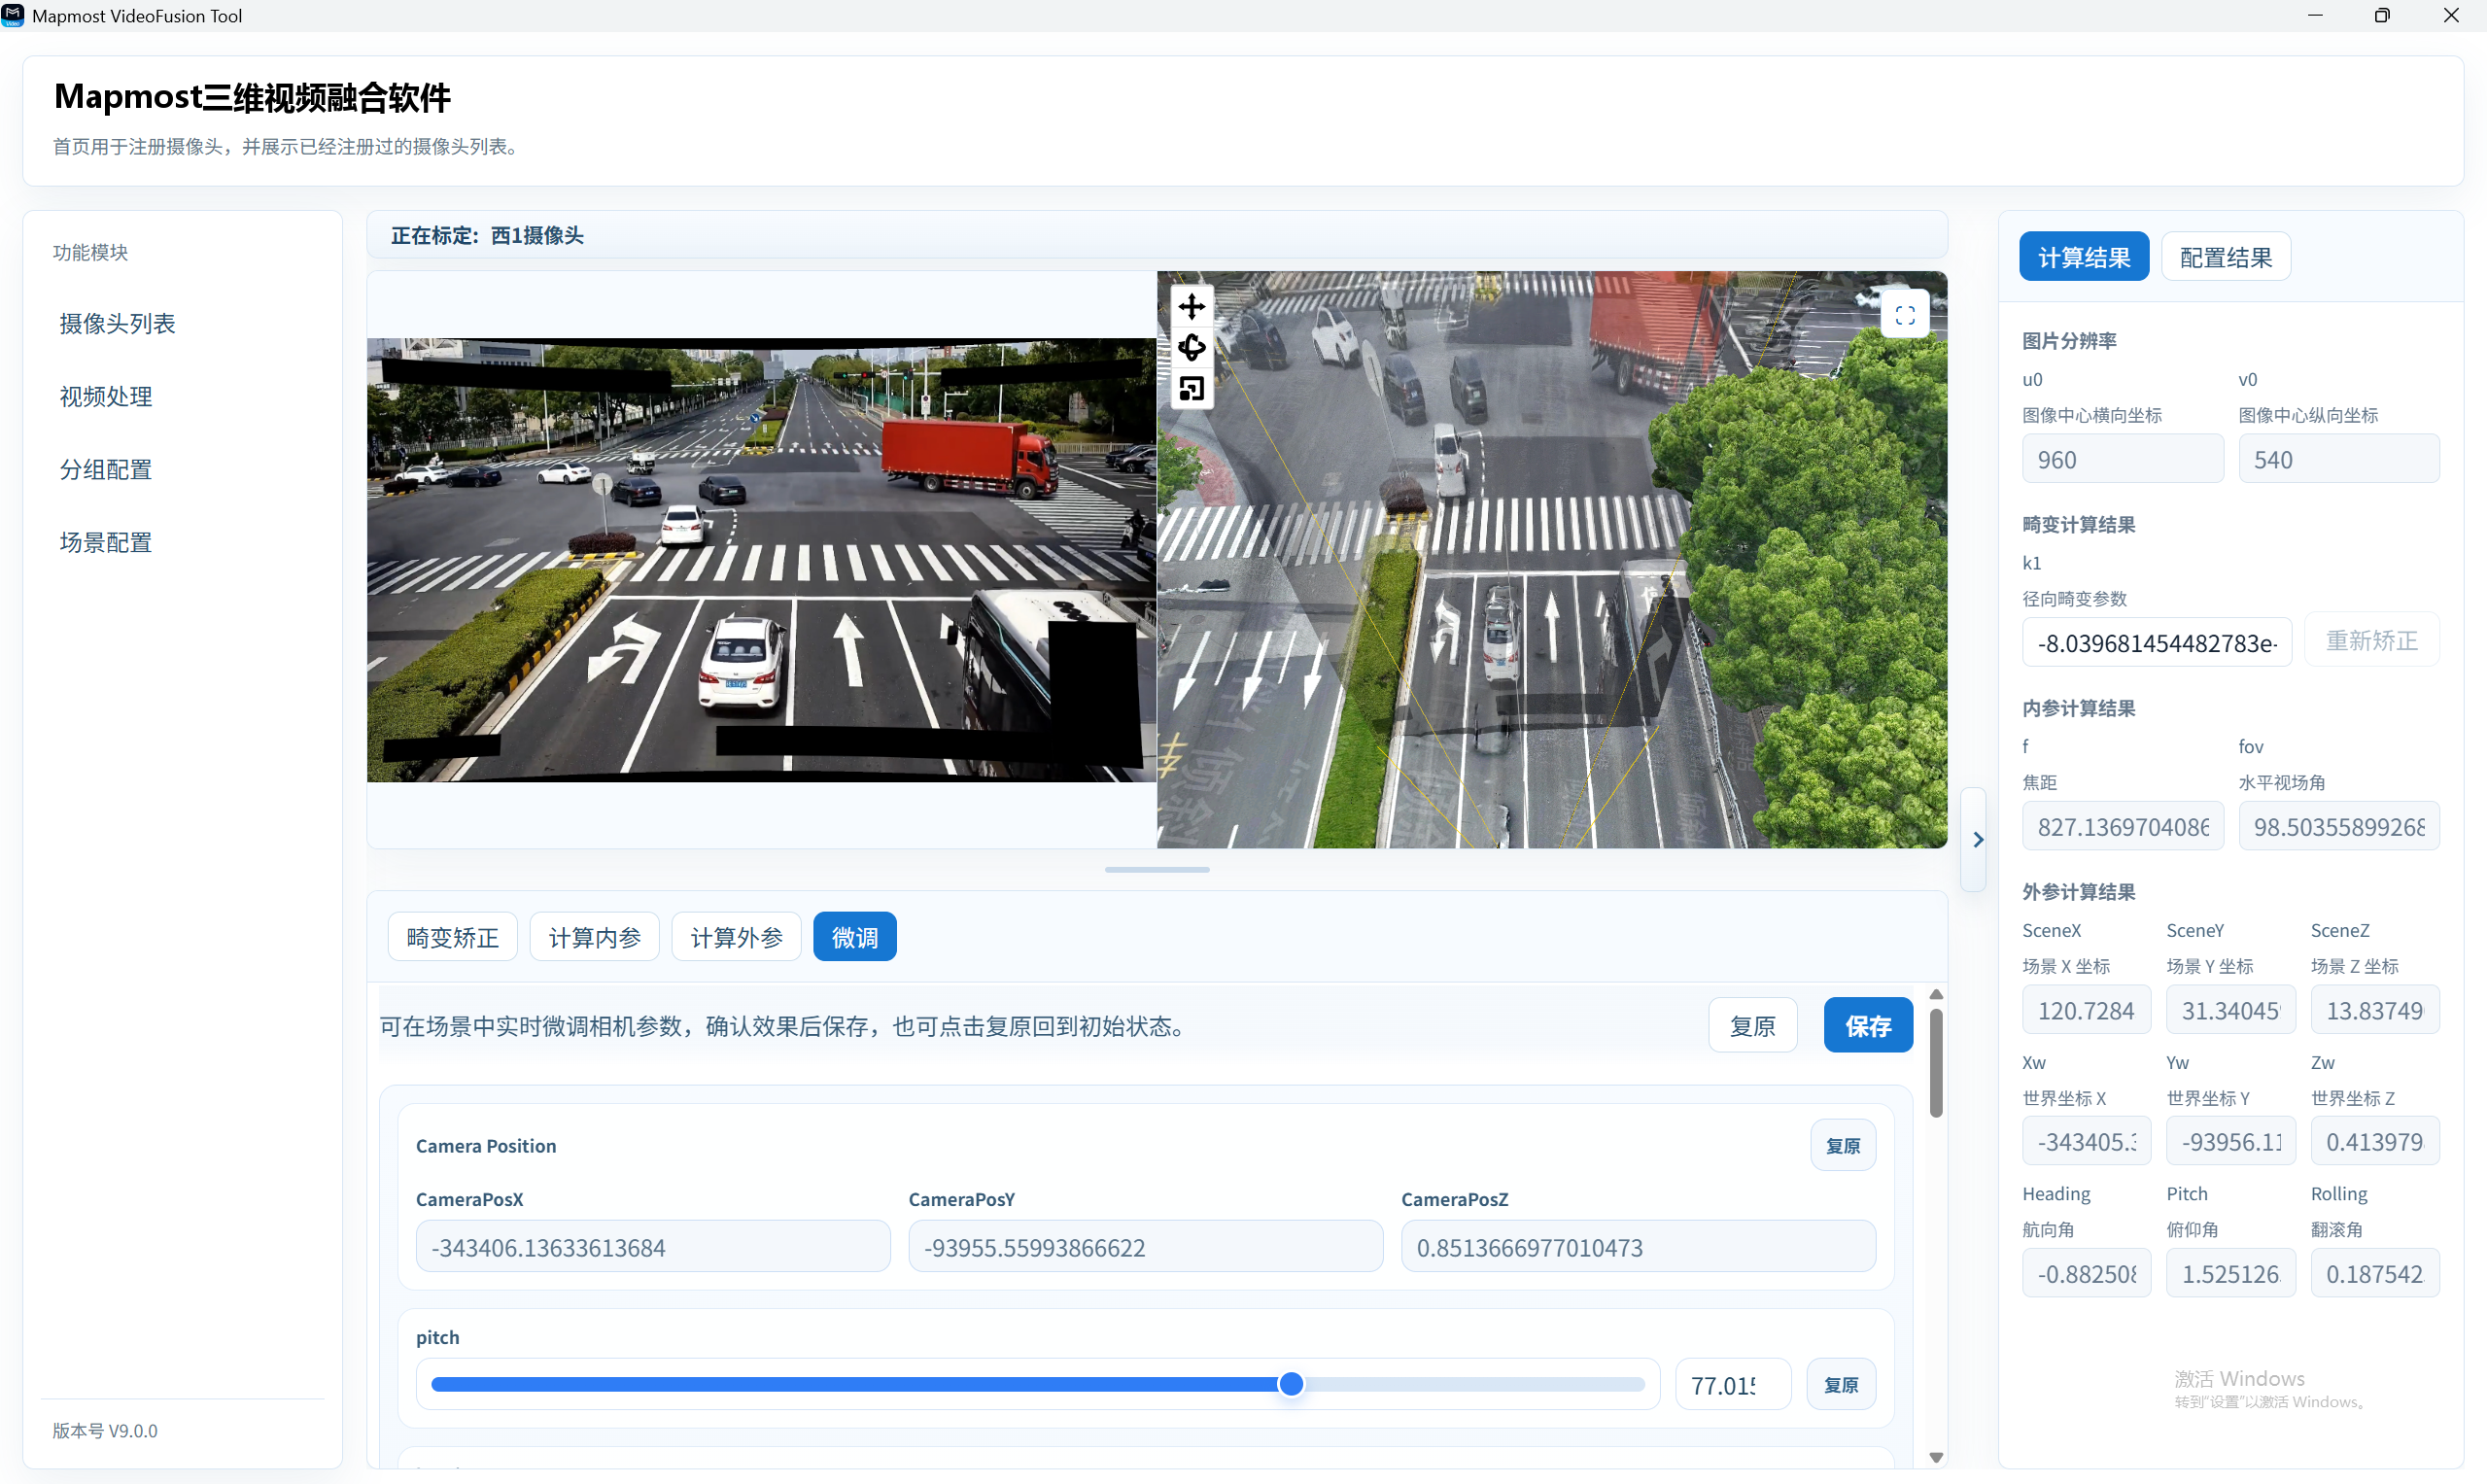Image resolution: width=2487 pixels, height=1484 pixels.
Task: Switch to the 计算结果 tab
Action: (x=2084, y=257)
